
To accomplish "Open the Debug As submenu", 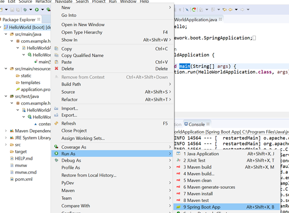I will 112,160.
